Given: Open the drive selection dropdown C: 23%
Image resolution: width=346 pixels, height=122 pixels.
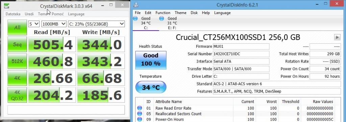Looking at the screenshot, I should [x=96, y=24].
